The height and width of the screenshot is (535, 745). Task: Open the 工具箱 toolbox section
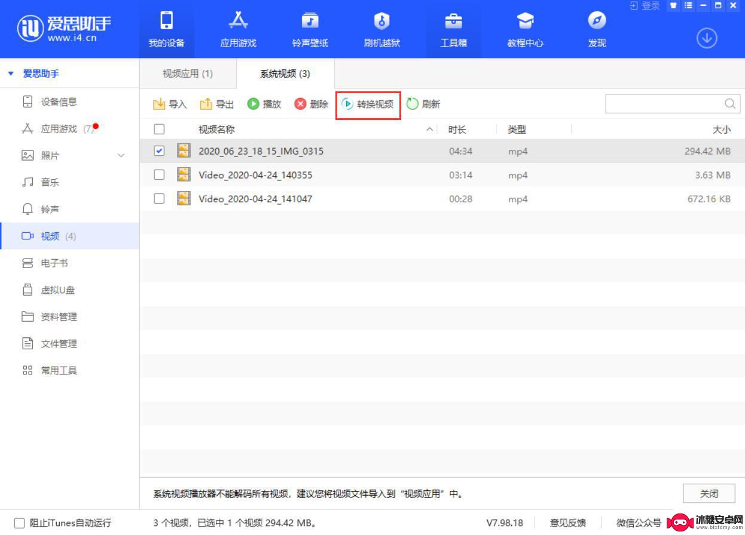coord(453,30)
